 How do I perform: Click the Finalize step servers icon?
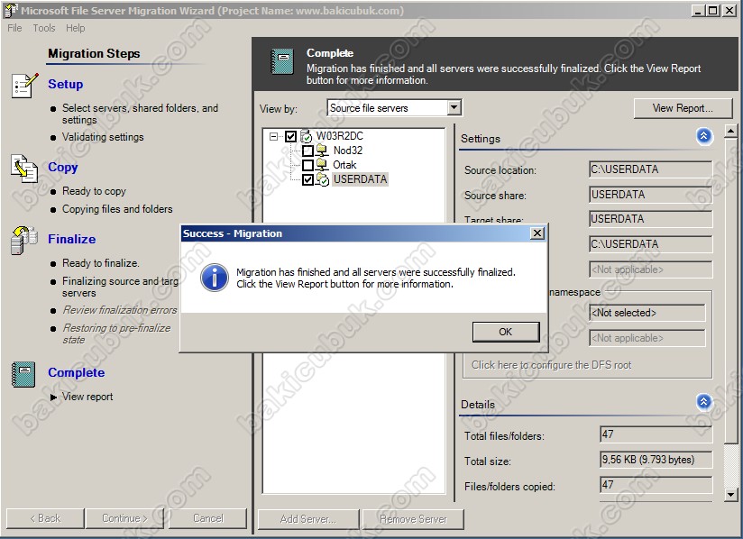tap(24, 240)
